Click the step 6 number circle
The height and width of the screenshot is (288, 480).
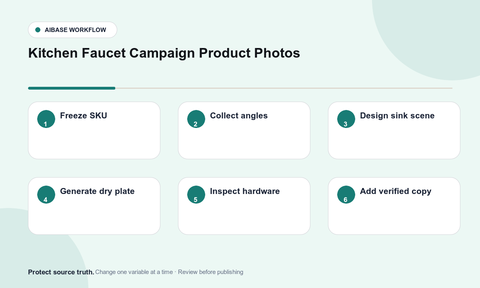pyautogui.click(x=346, y=194)
